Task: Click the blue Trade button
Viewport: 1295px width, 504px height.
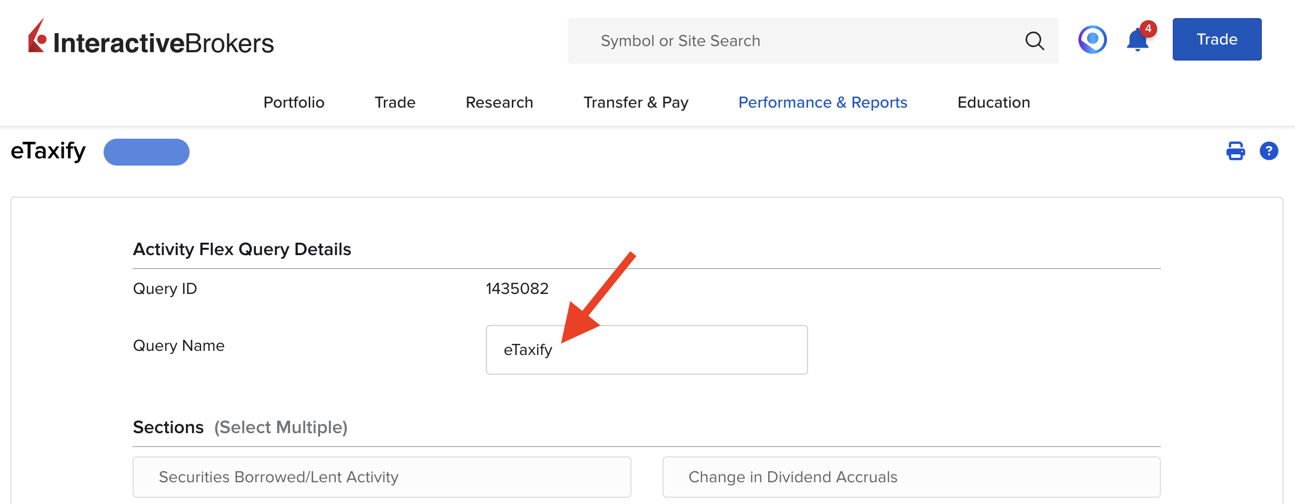Action: pos(1217,39)
